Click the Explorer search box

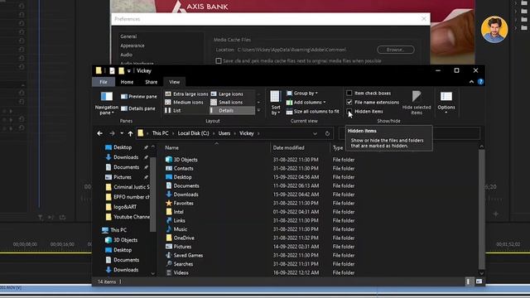coord(409,133)
